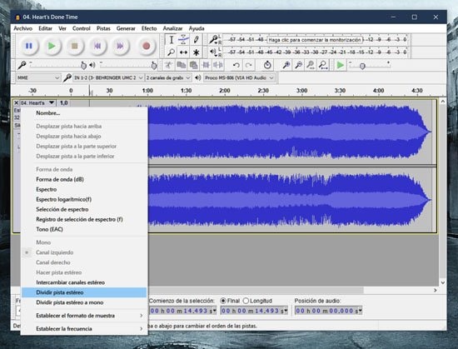Choose Nombre... in track menu
Viewport: 458px width, 349px height.
[x=84, y=113]
